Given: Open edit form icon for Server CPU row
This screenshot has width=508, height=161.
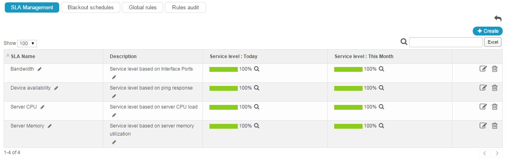Looking at the screenshot, I should (x=483, y=107).
